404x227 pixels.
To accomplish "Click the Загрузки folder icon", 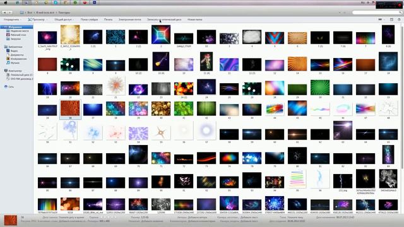I will point(8,39).
